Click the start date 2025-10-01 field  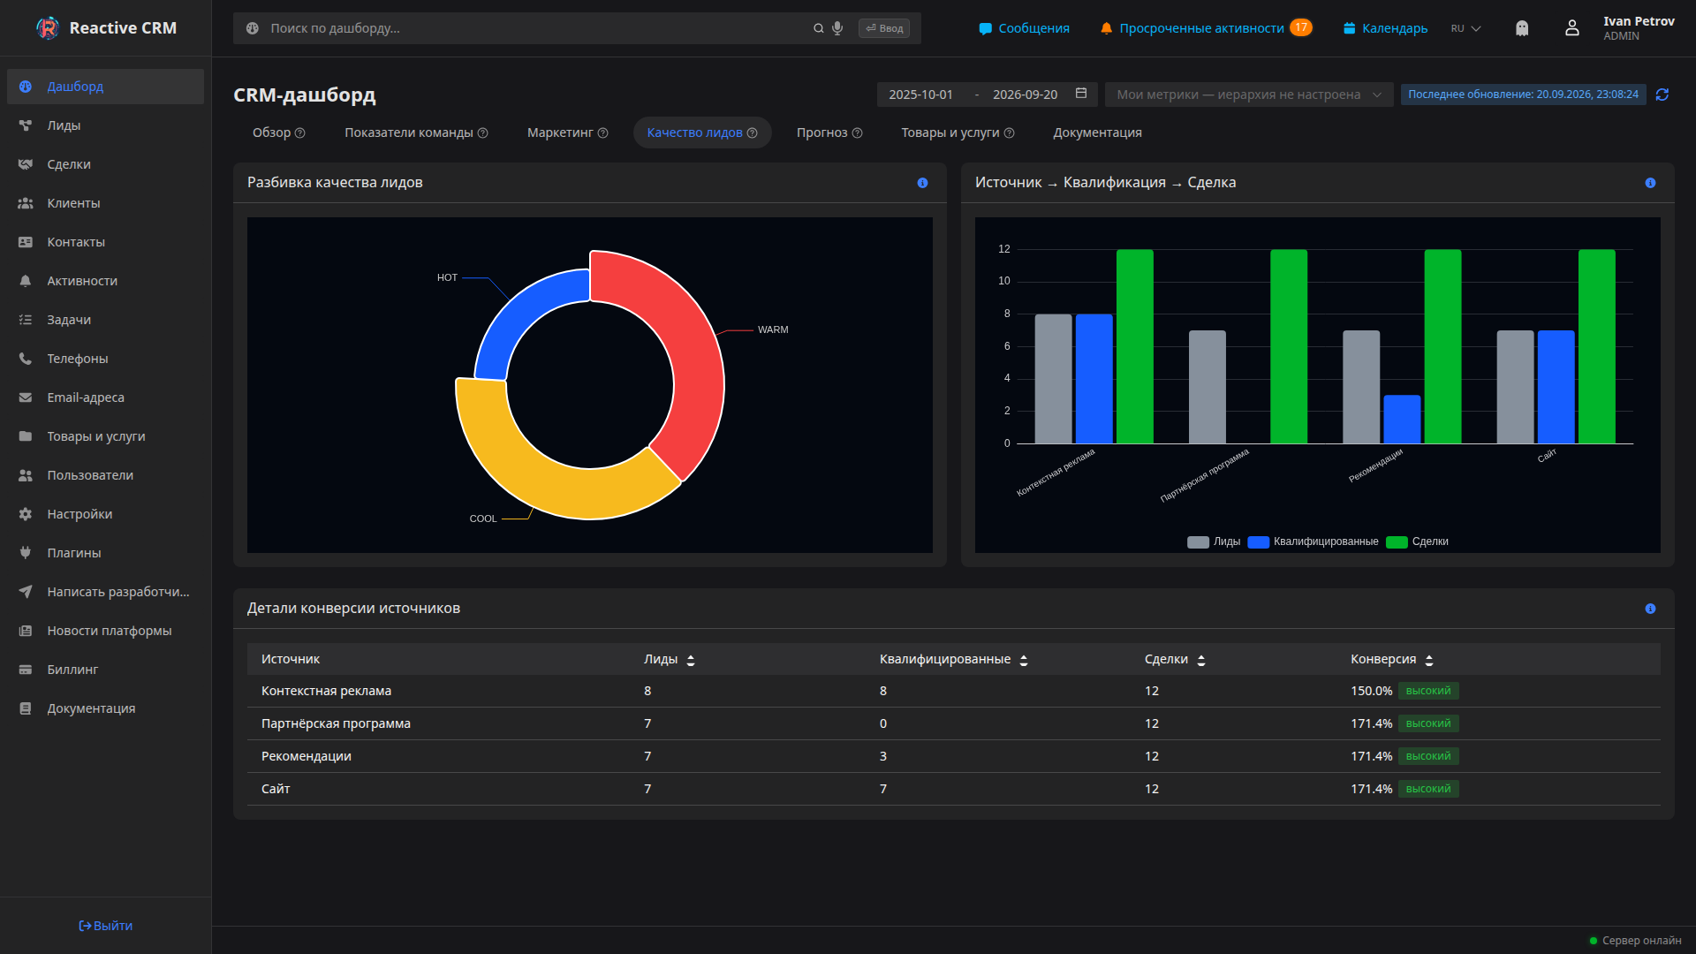[920, 95]
